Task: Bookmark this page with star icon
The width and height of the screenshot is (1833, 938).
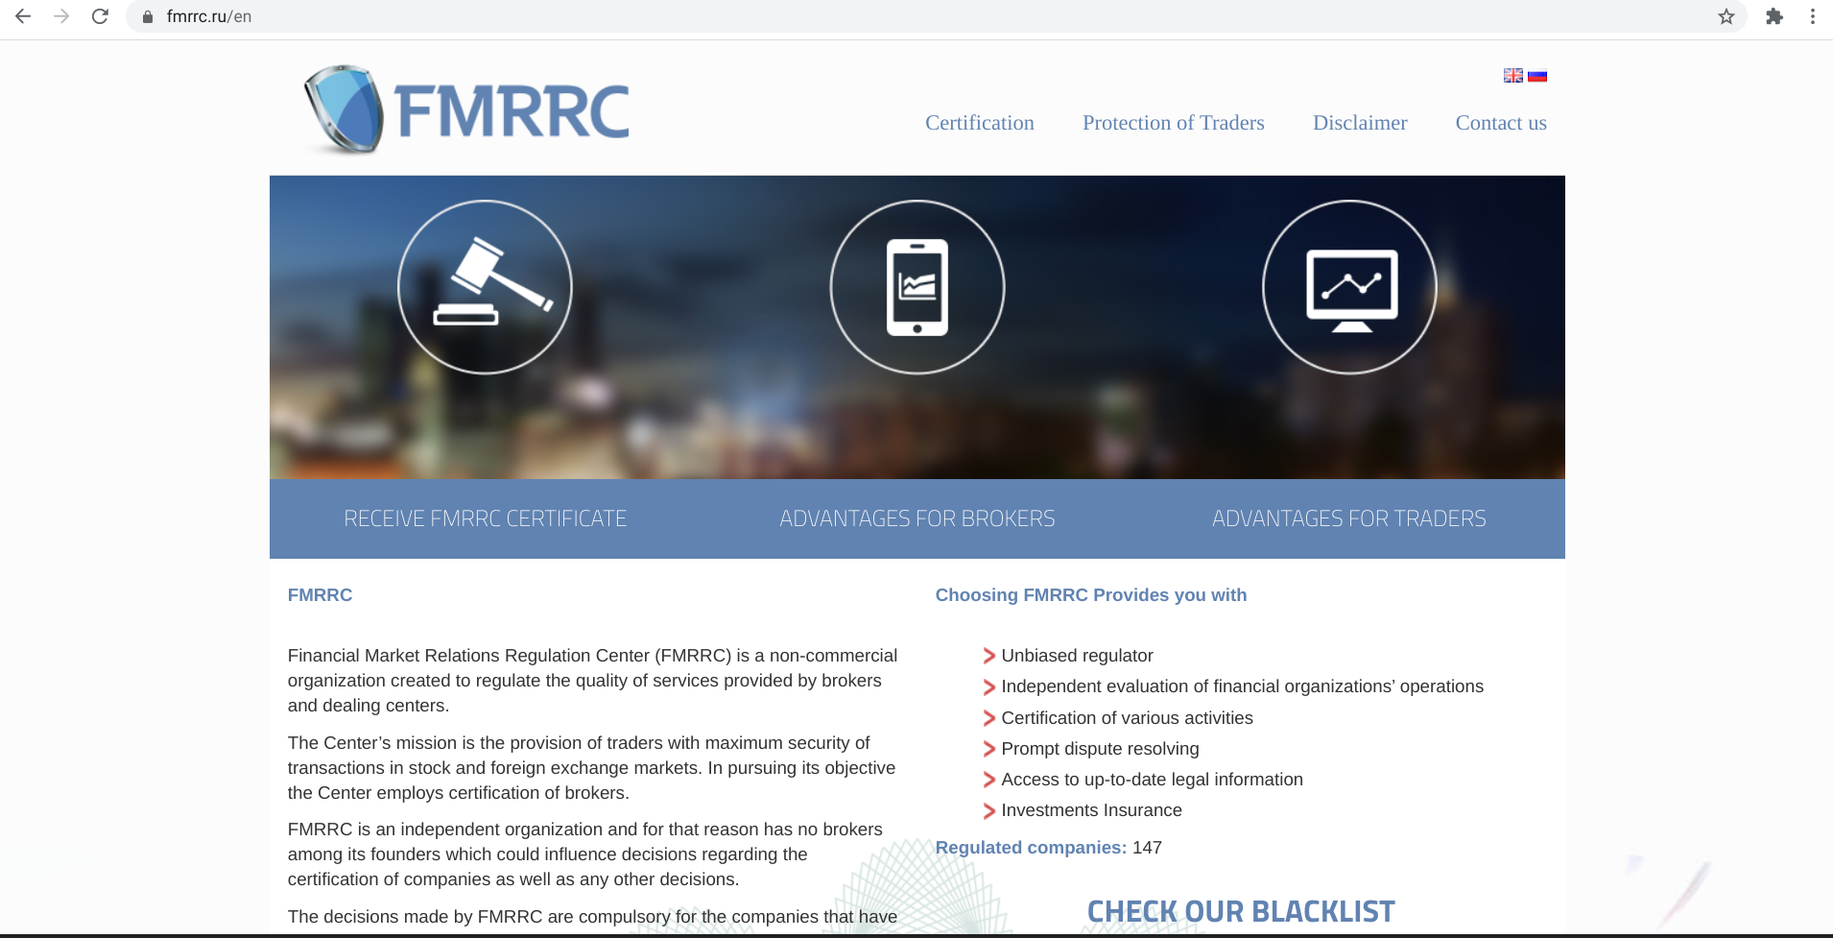Action: pos(1726,16)
